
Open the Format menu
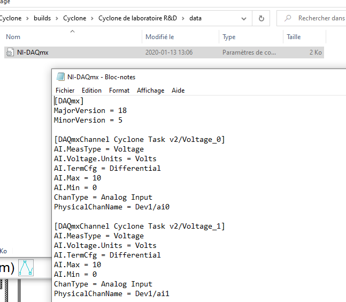point(119,90)
